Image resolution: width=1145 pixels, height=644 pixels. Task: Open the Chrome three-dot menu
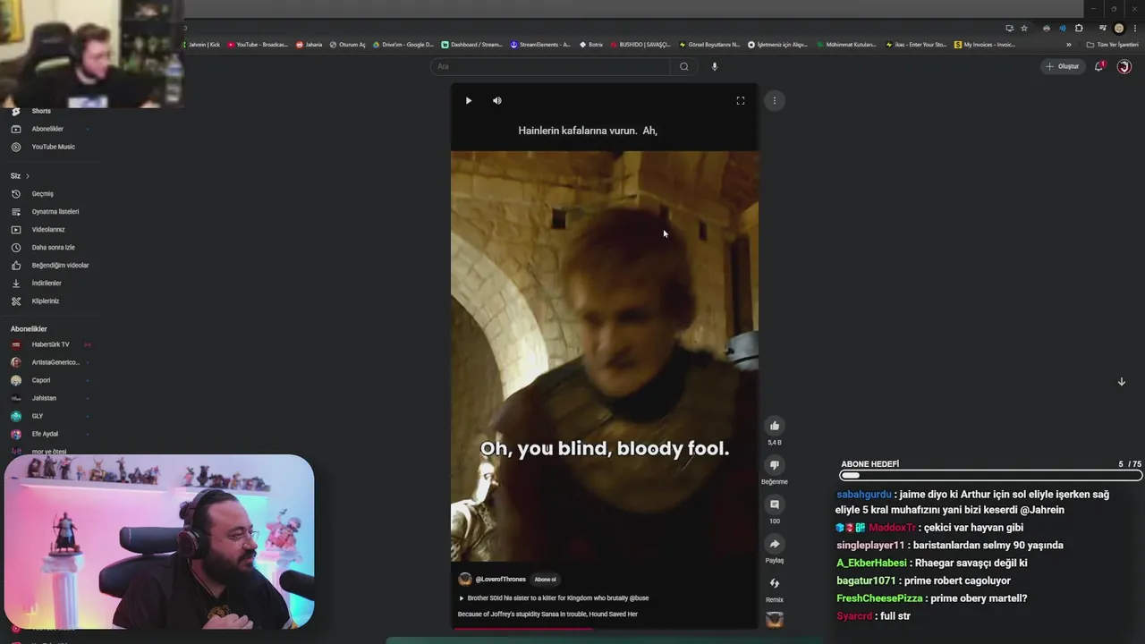[x=1134, y=28]
